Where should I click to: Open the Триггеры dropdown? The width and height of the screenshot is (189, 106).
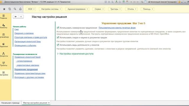coord(115,9)
